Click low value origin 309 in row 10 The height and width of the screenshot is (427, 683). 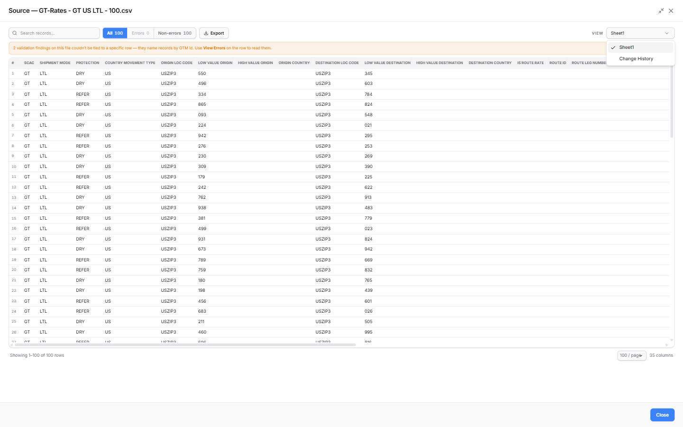202,167
